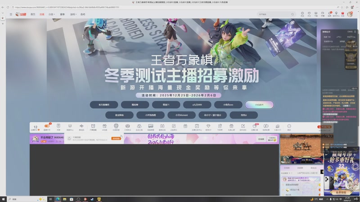Click the hexagon camera icon in streamer toolbar
360x202 pixels.
click(x=128, y=126)
